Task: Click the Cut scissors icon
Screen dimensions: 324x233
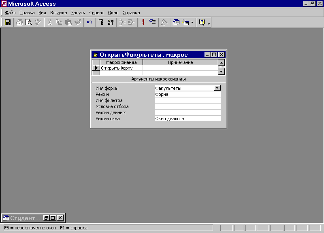Action: pos(49,22)
